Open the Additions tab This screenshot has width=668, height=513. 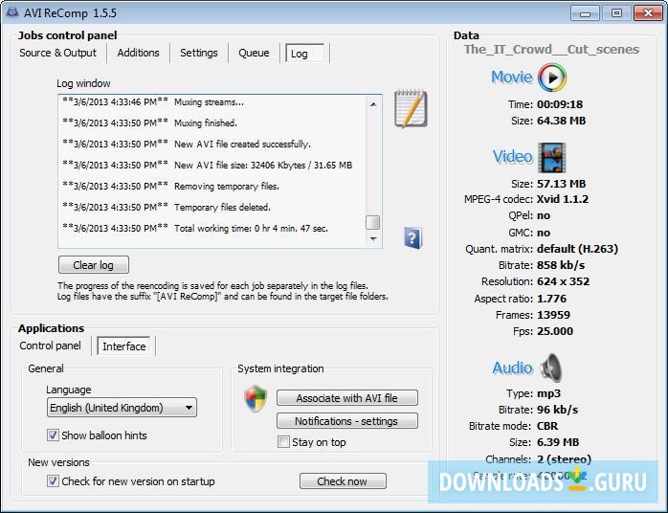(138, 53)
